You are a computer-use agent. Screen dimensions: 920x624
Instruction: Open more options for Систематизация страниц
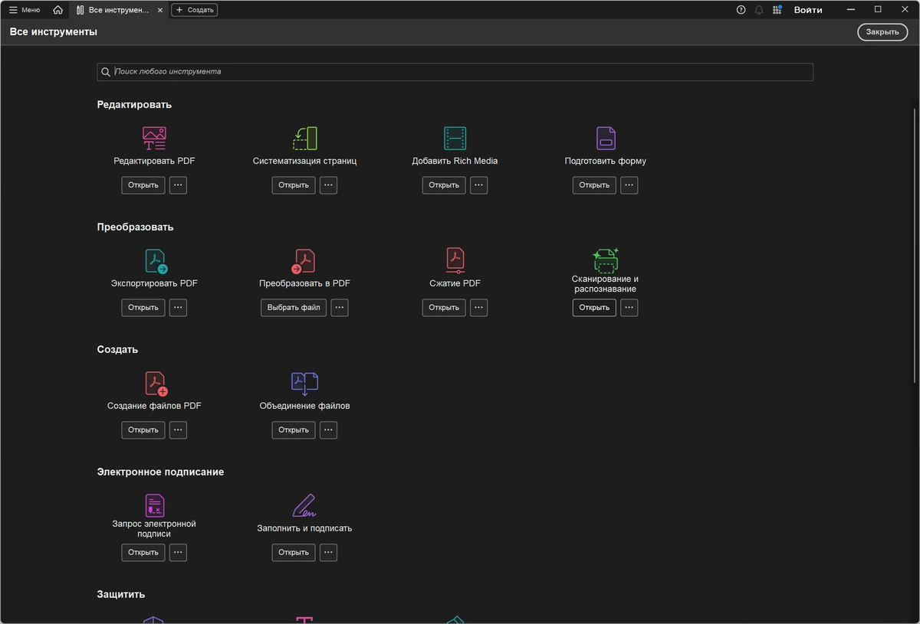(328, 185)
